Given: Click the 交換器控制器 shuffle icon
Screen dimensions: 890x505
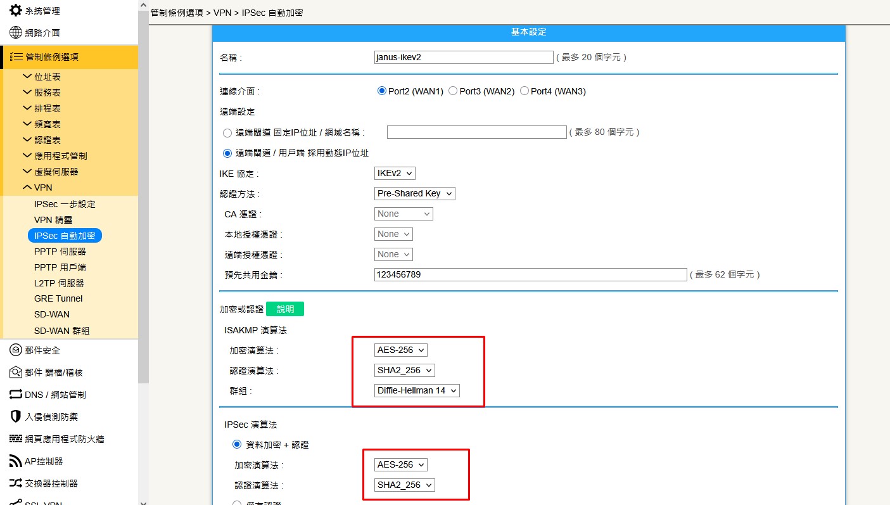Looking at the screenshot, I should pyautogui.click(x=16, y=483).
